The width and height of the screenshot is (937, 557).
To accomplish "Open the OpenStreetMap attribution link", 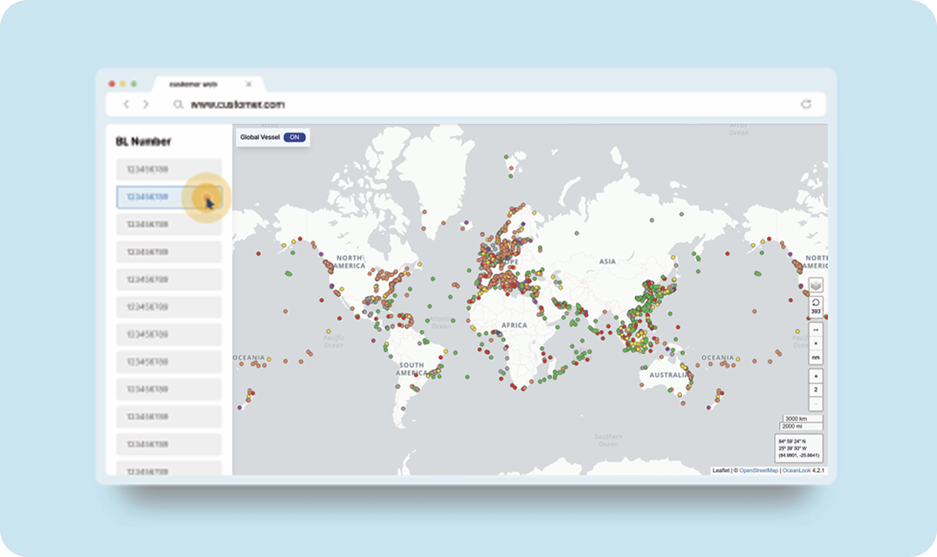I will 758,470.
